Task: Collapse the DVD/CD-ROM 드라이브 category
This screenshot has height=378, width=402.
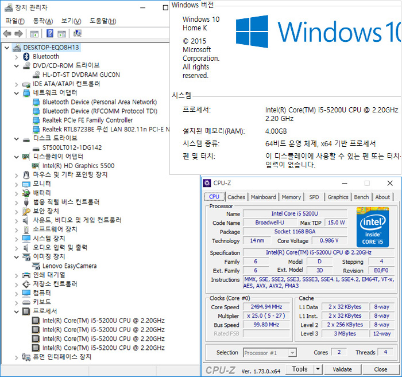Action: point(17,66)
